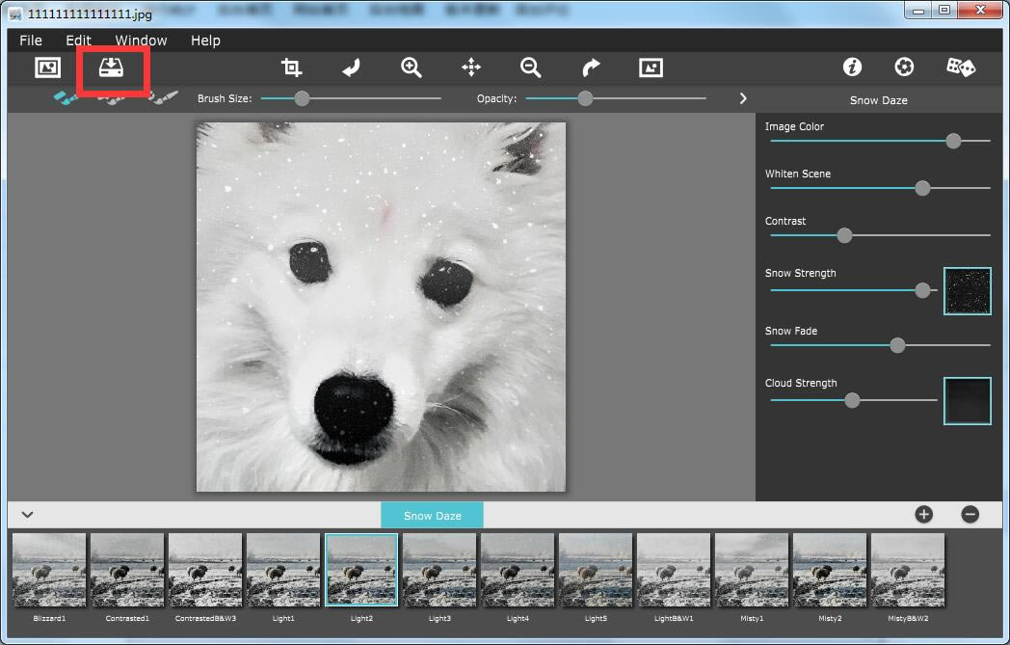The width and height of the screenshot is (1010, 645).
Task: Collapse the presets panel with the chevron
Action: click(27, 515)
